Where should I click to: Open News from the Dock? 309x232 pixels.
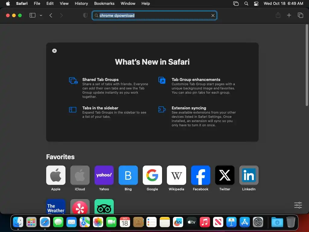pyautogui.click(x=218, y=222)
